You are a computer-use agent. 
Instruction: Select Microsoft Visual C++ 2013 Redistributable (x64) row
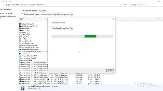click(63, 83)
